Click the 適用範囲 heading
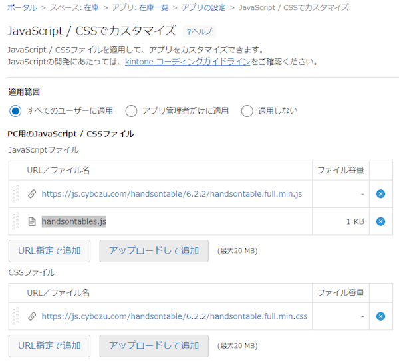The width and height of the screenshot is (399, 364). (x=24, y=92)
